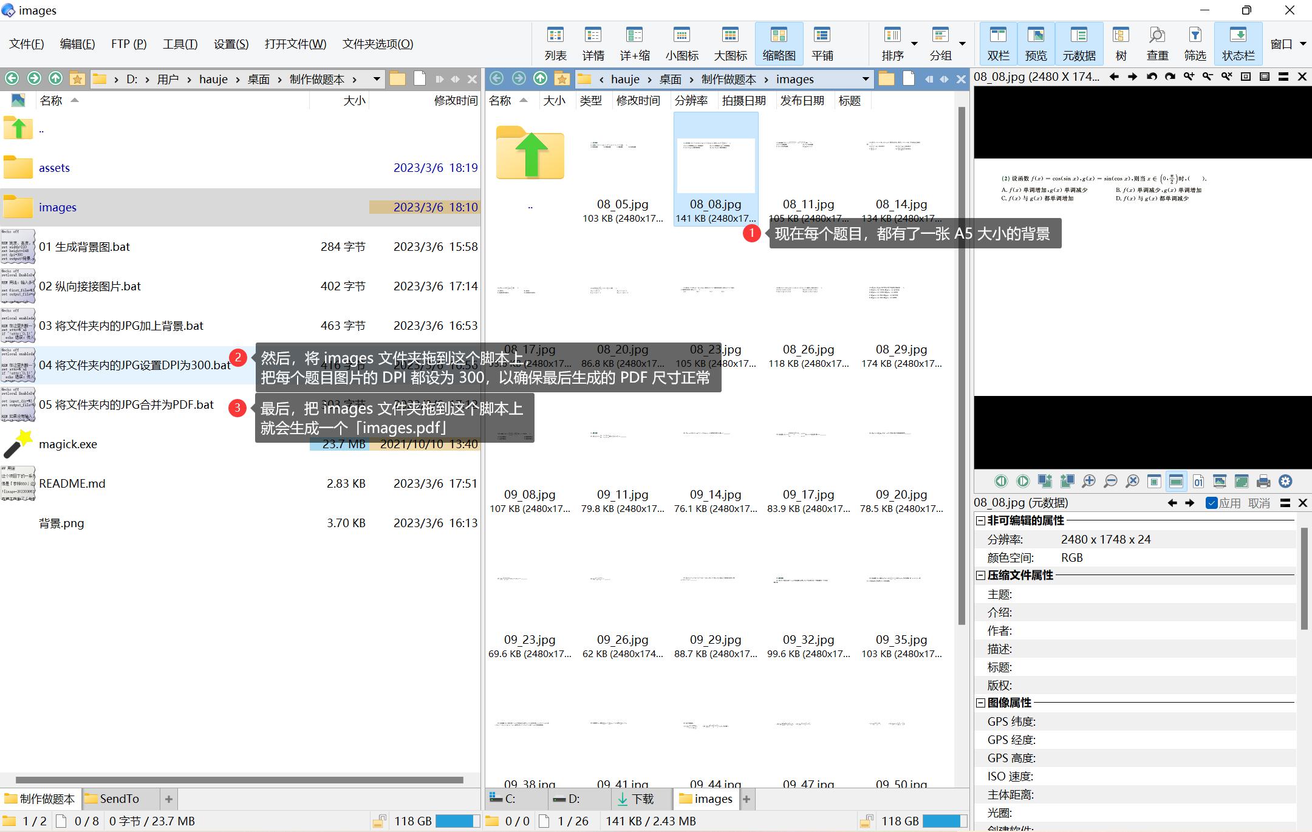This screenshot has width=1312, height=832.
Task: Toggle the 预览 preview panel
Action: (x=1036, y=44)
